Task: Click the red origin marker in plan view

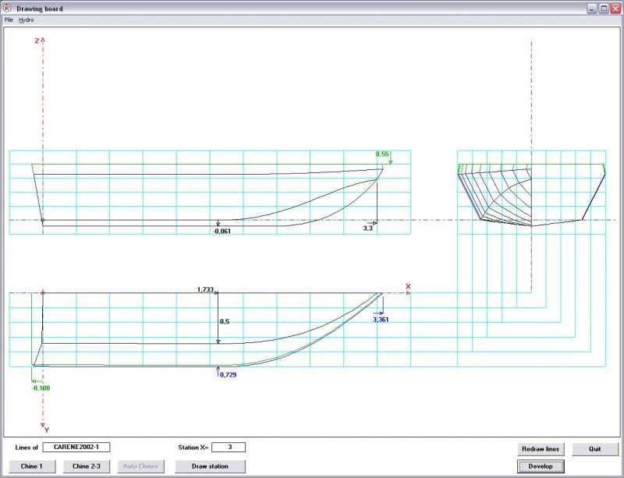Action: tap(43, 293)
